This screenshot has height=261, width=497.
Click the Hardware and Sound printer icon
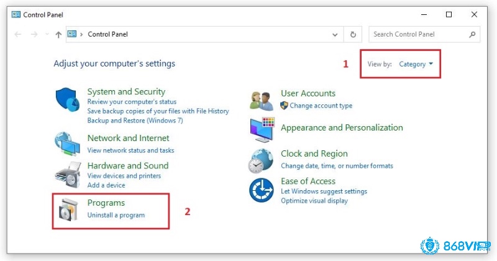tap(66, 174)
